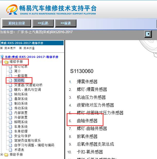157x159 pixels.
Task: Select 发动机 in the manual tree
Action: (x=19, y=81)
